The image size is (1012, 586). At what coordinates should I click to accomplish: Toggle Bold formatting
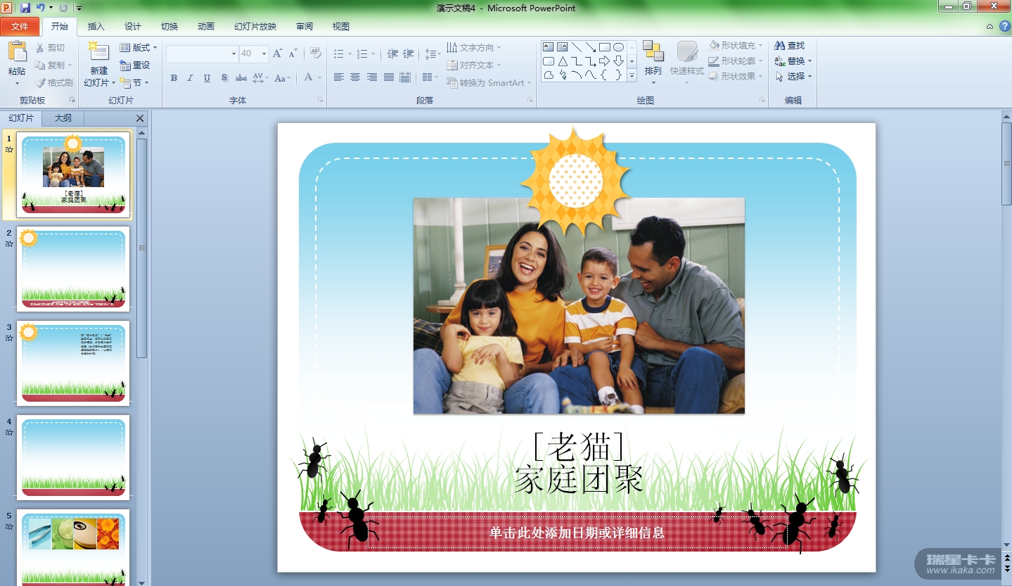coord(174,78)
